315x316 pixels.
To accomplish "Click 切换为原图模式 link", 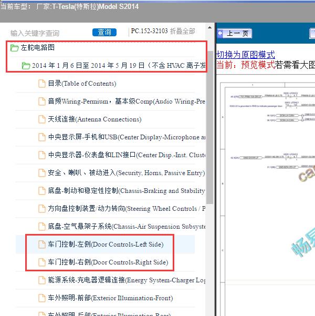I will tap(245, 55).
